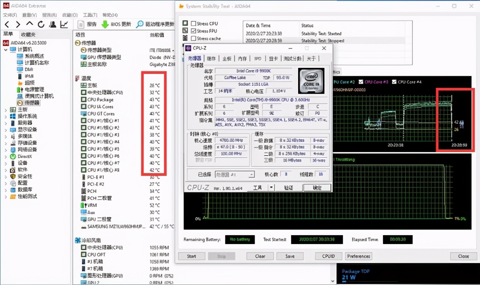Open the 收藏 menu in AIDA64

point(69,15)
